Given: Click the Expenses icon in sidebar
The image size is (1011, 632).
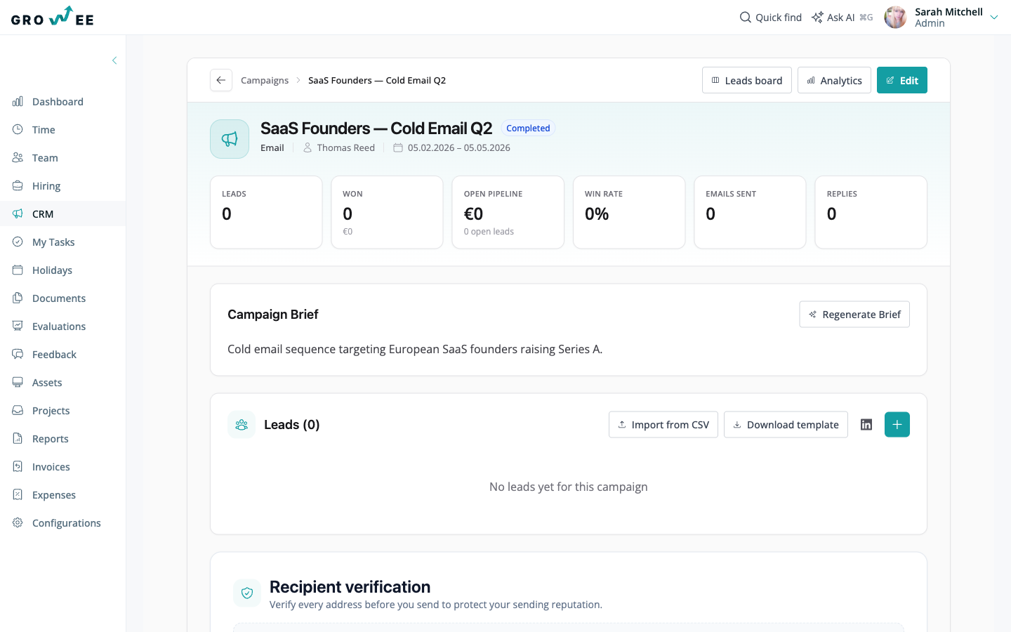Looking at the screenshot, I should (18, 495).
